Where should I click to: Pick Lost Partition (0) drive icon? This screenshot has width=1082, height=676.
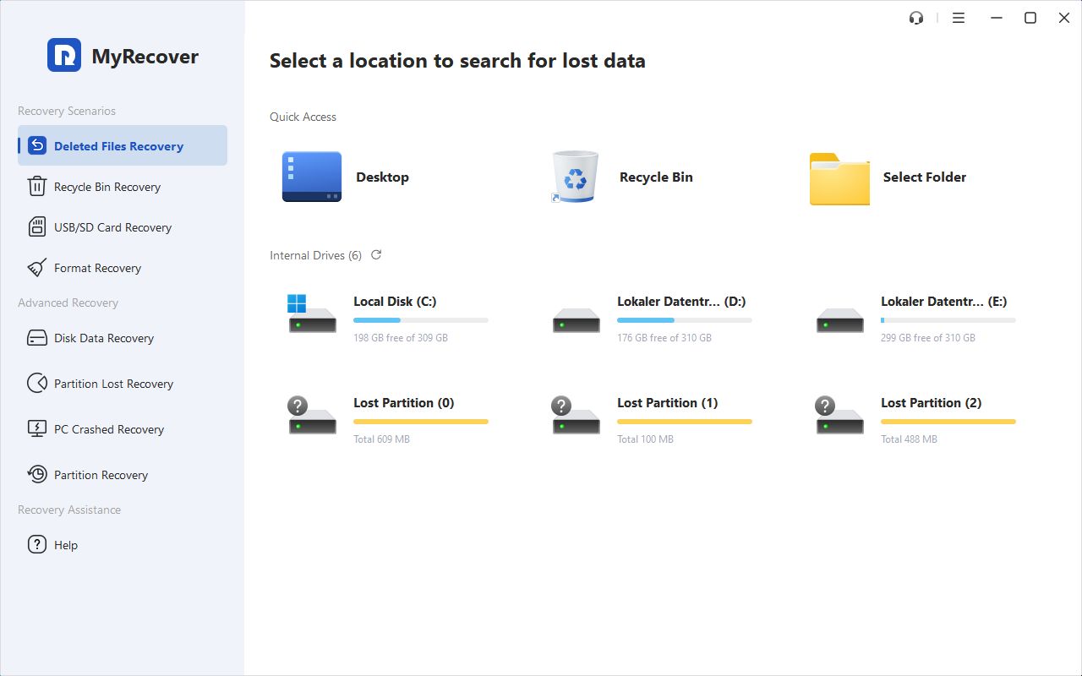tap(312, 415)
